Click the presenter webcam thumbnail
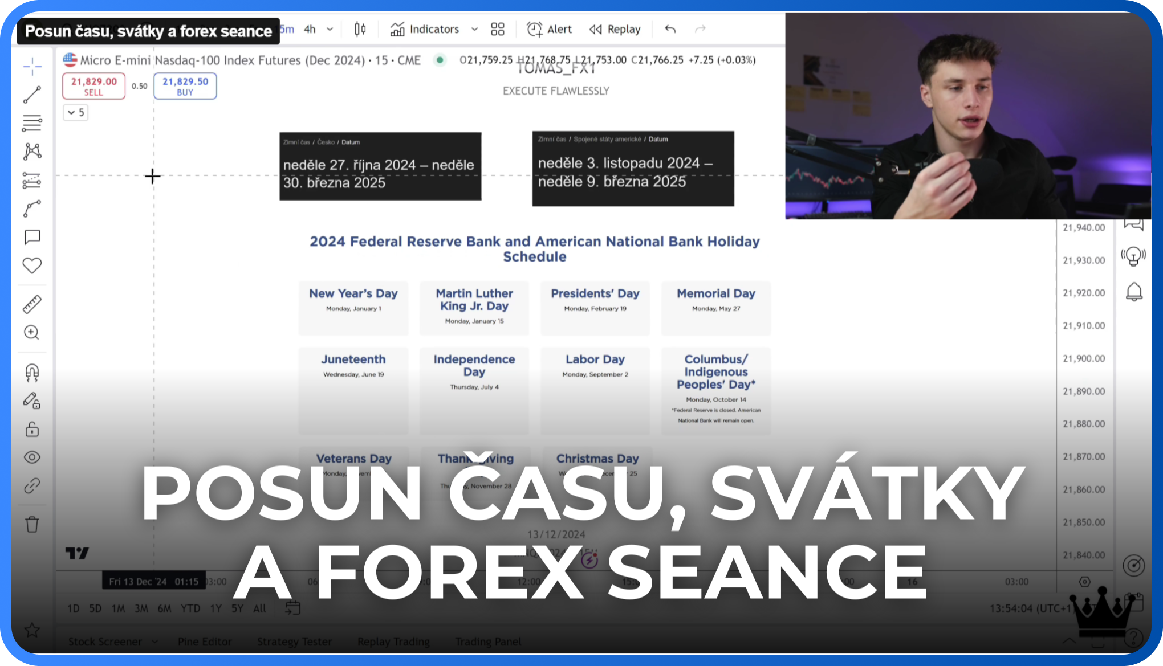 coord(967,116)
